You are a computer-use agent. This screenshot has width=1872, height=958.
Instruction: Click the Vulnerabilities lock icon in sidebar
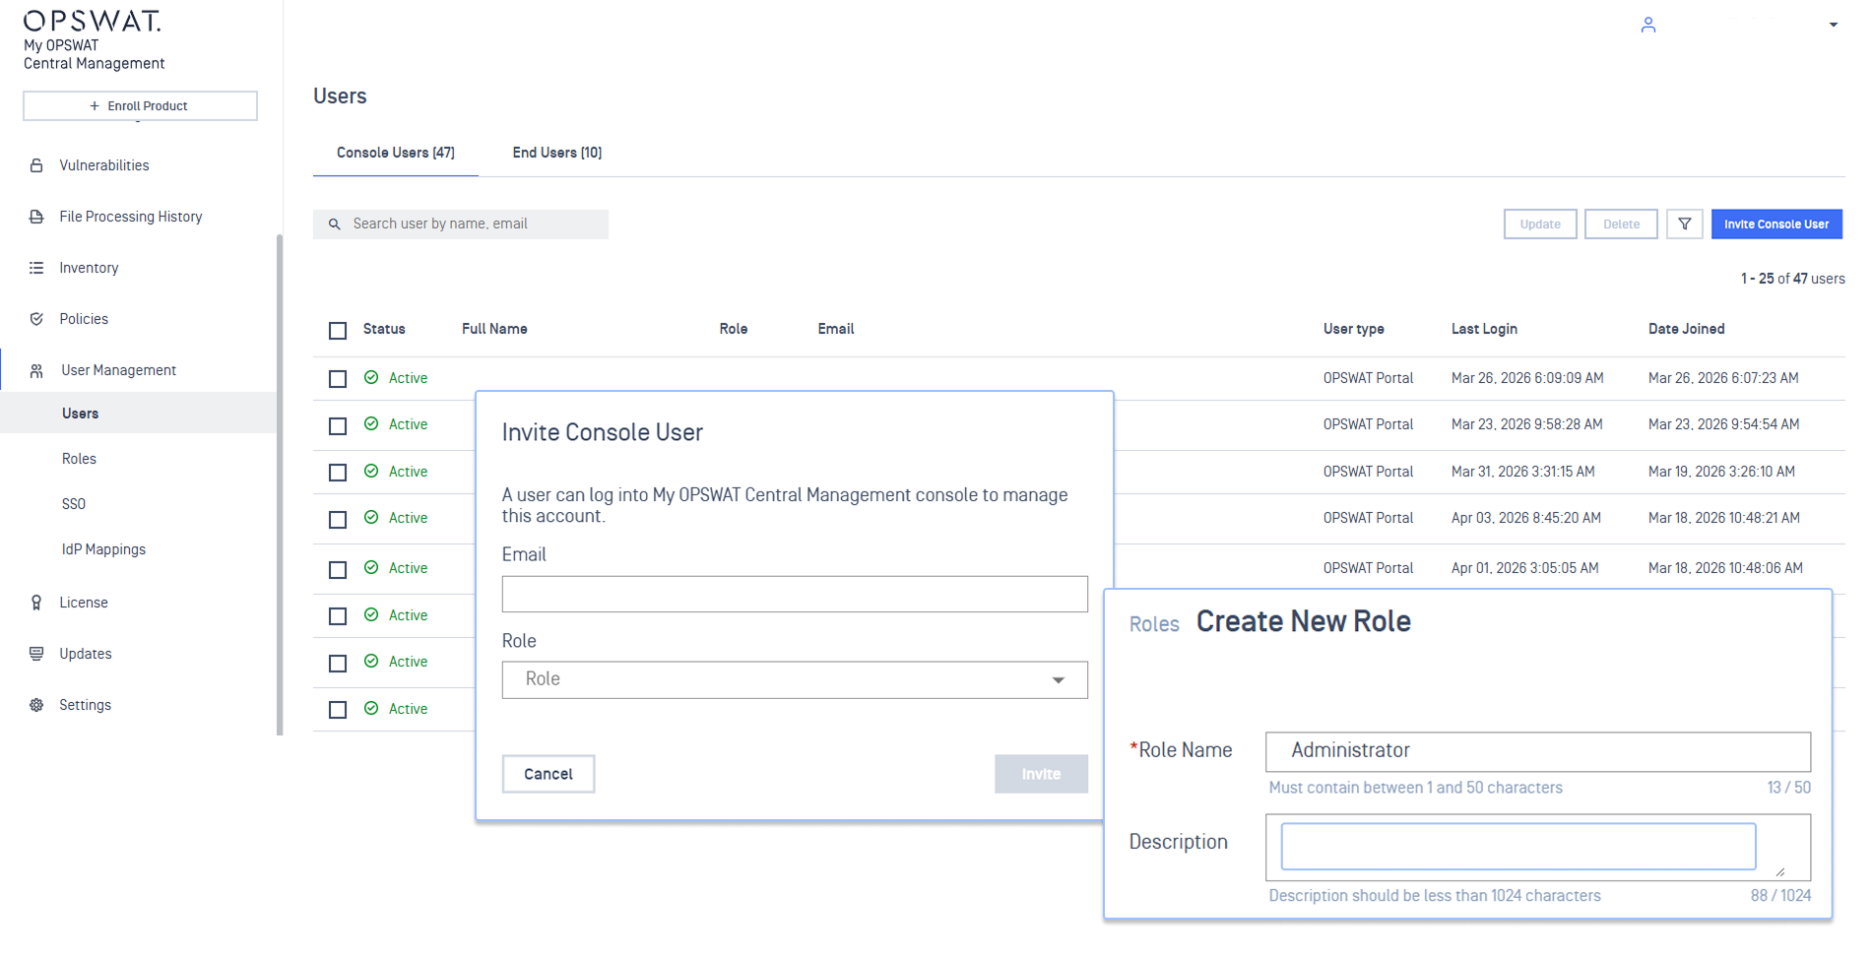36,165
